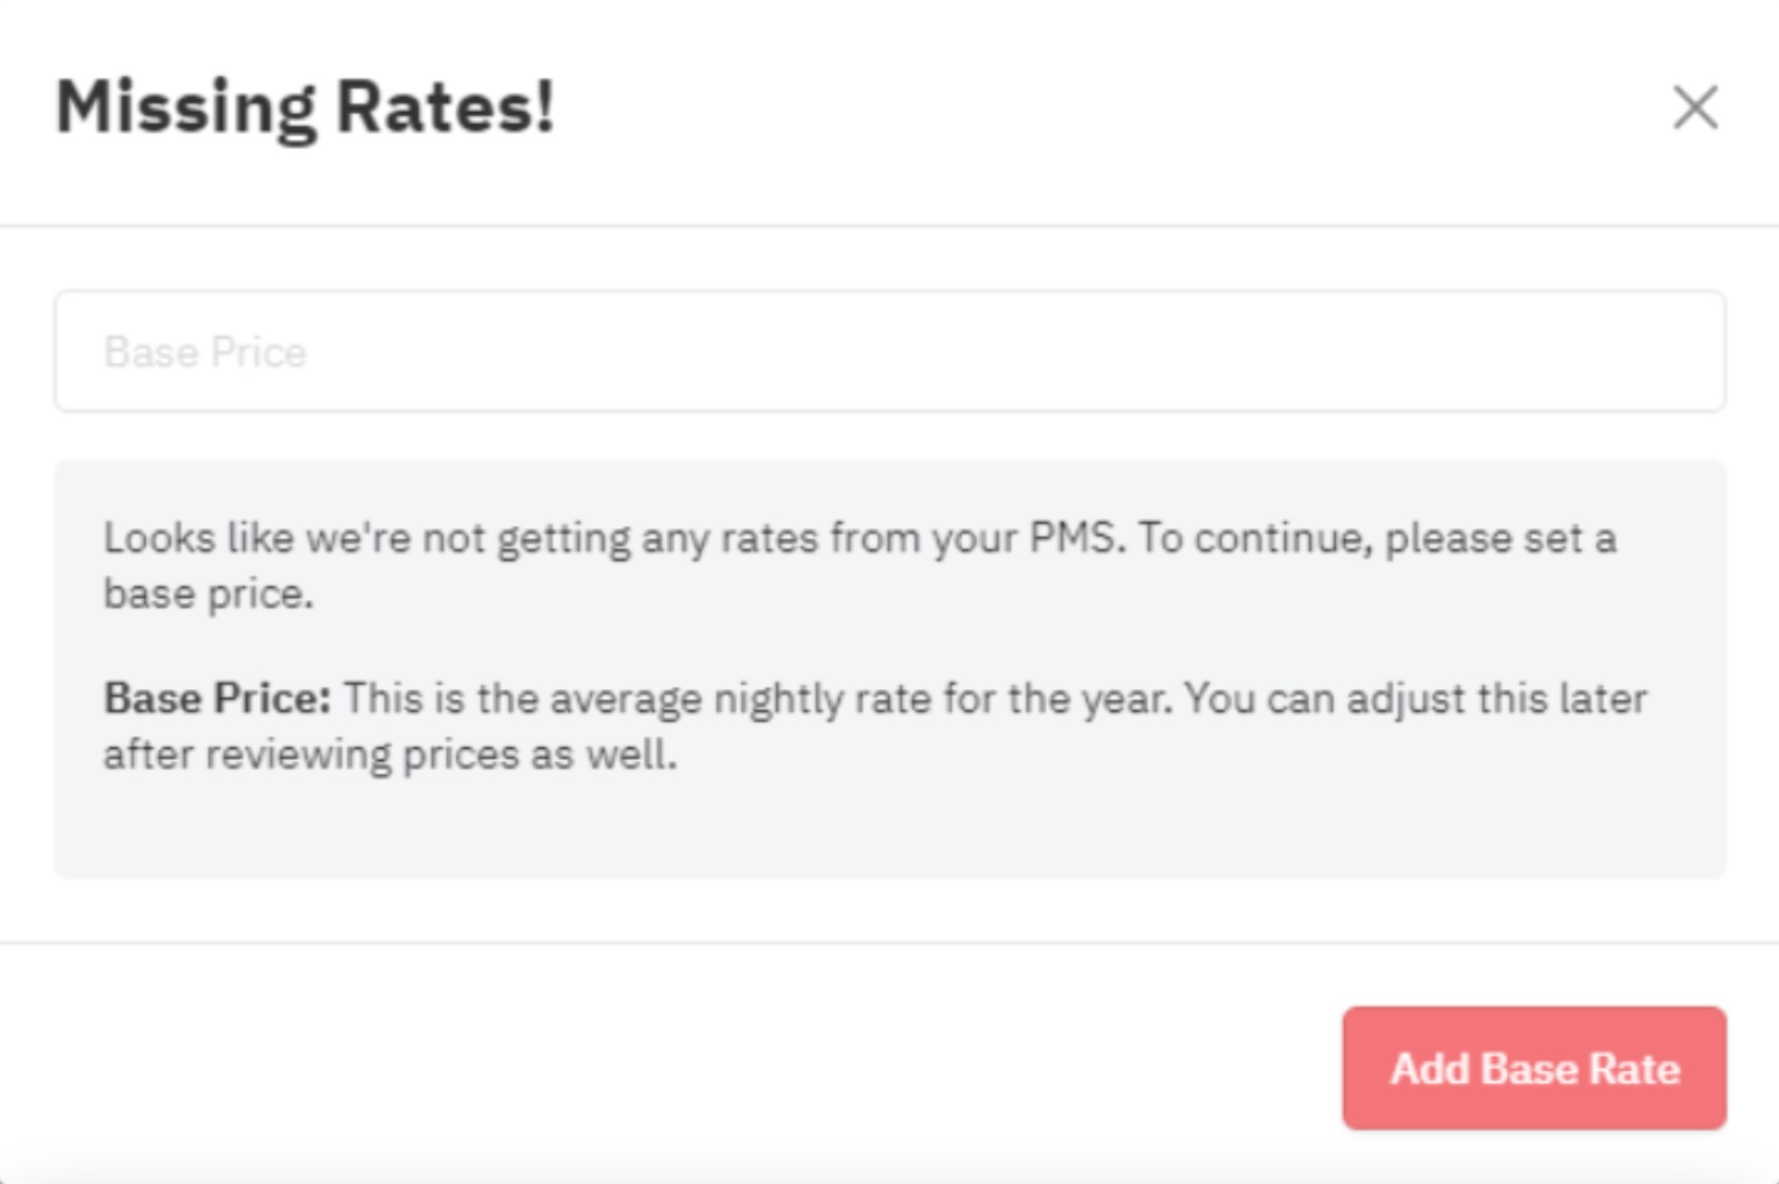Click the word Rates! in the title
1779x1184 pixels.
pos(446,108)
